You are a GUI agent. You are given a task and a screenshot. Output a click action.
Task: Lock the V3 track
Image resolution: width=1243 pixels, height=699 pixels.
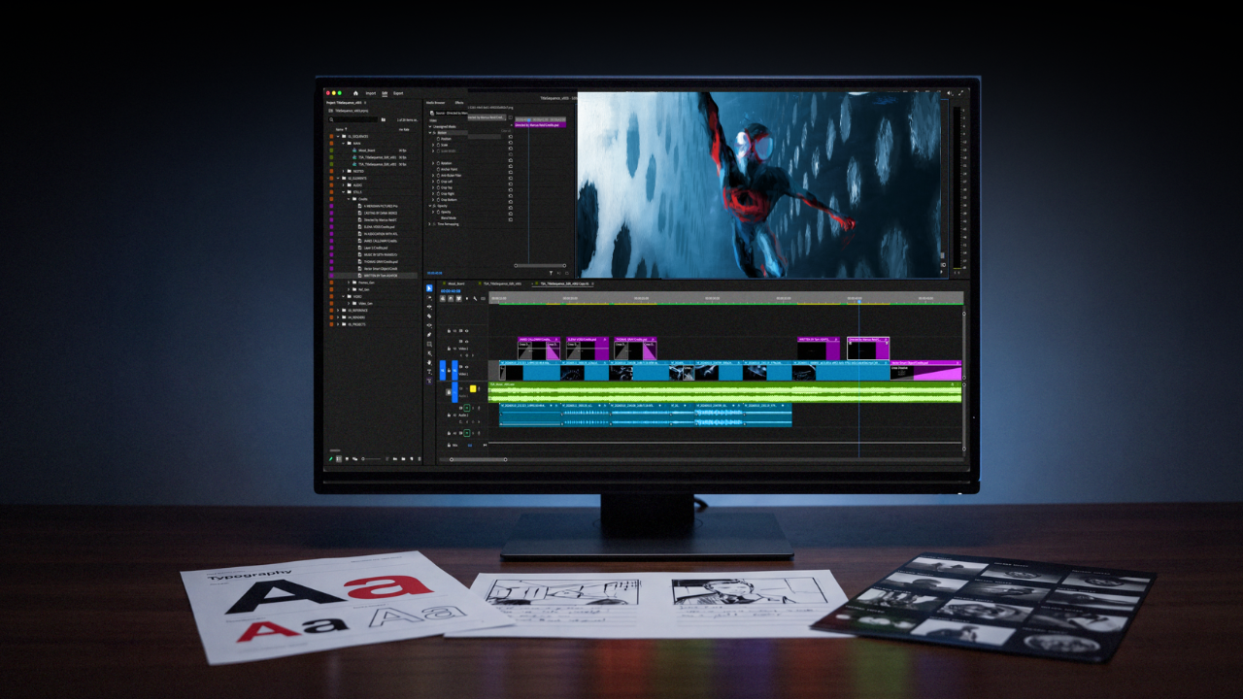(449, 331)
